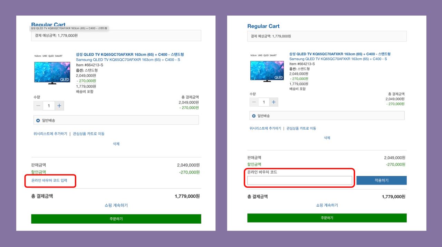The width and height of the screenshot is (442, 247).
Task: Decrease quantity with minus in left cart
Action: pyautogui.click(x=38, y=106)
